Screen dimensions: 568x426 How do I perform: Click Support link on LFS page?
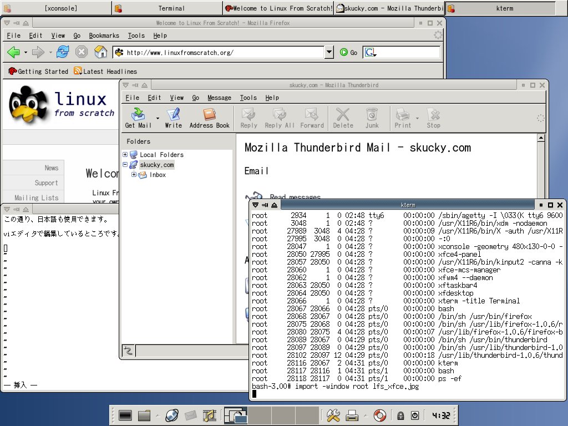tap(46, 183)
